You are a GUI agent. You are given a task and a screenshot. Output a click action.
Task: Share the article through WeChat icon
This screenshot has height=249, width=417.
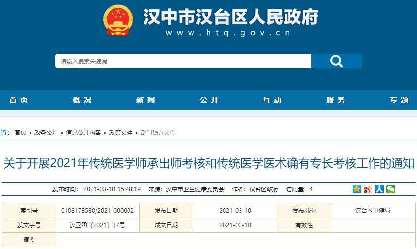pos(390,189)
